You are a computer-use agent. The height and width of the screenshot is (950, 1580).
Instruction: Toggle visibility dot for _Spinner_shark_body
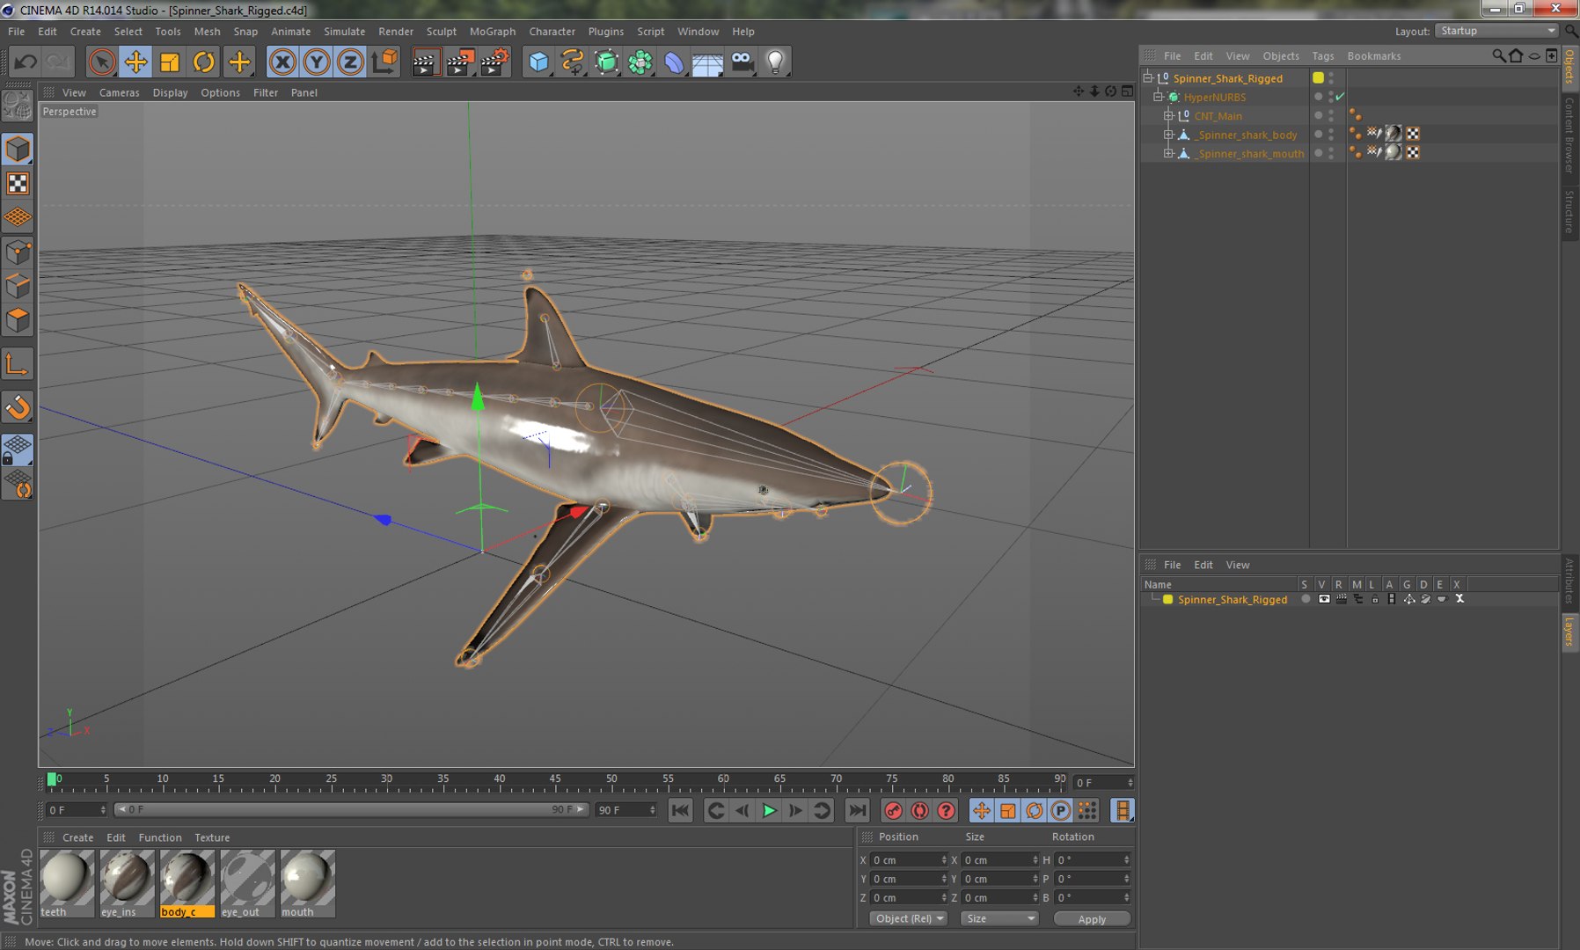pyautogui.click(x=1331, y=135)
